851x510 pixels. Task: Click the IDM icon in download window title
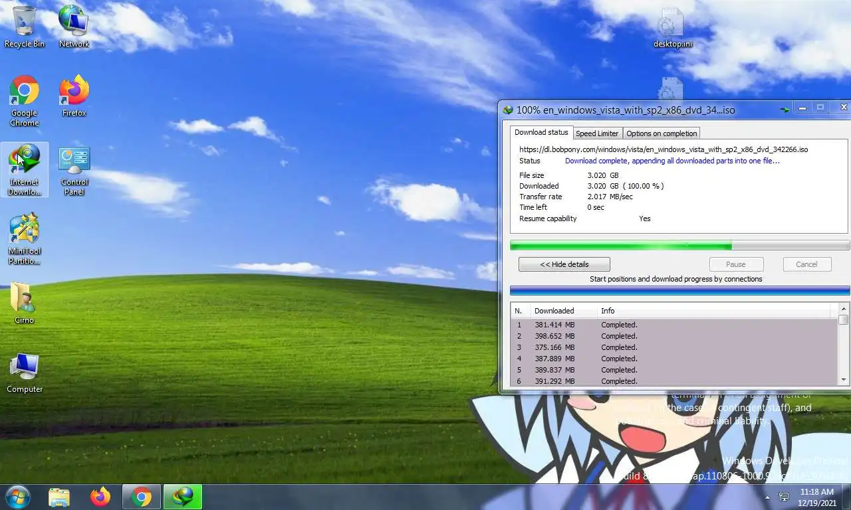click(x=508, y=110)
